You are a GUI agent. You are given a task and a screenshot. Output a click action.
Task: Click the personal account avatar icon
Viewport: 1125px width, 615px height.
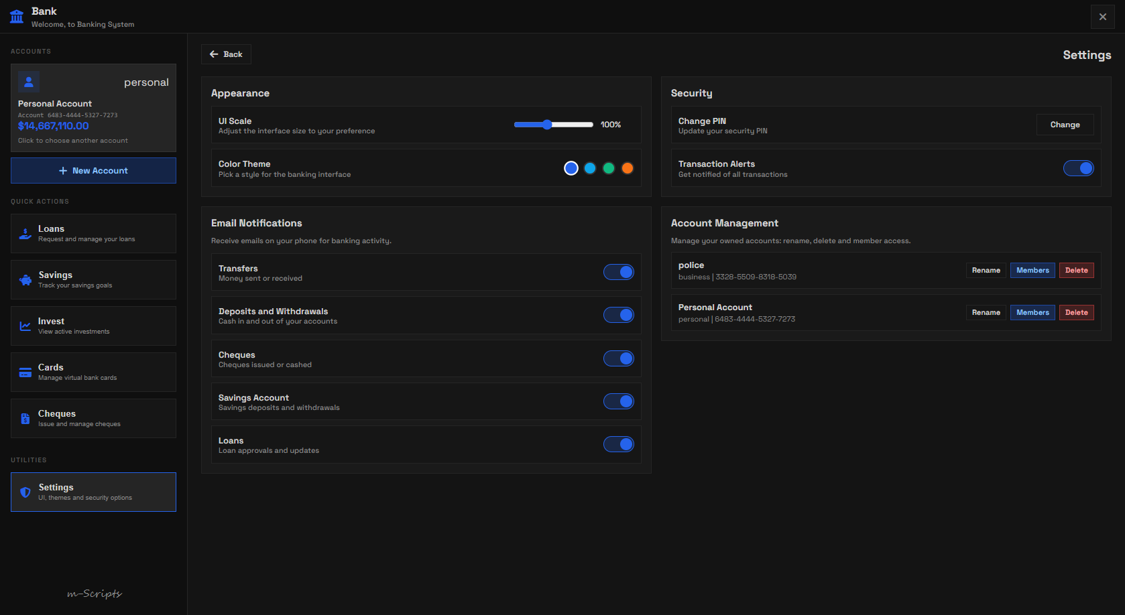(x=29, y=82)
